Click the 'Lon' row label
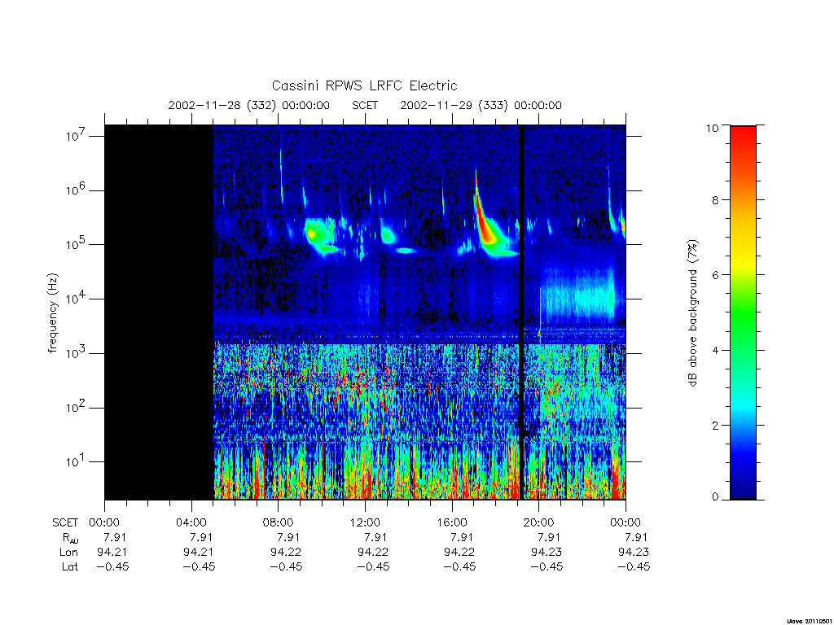The image size is (834, 625). point(68,553)
